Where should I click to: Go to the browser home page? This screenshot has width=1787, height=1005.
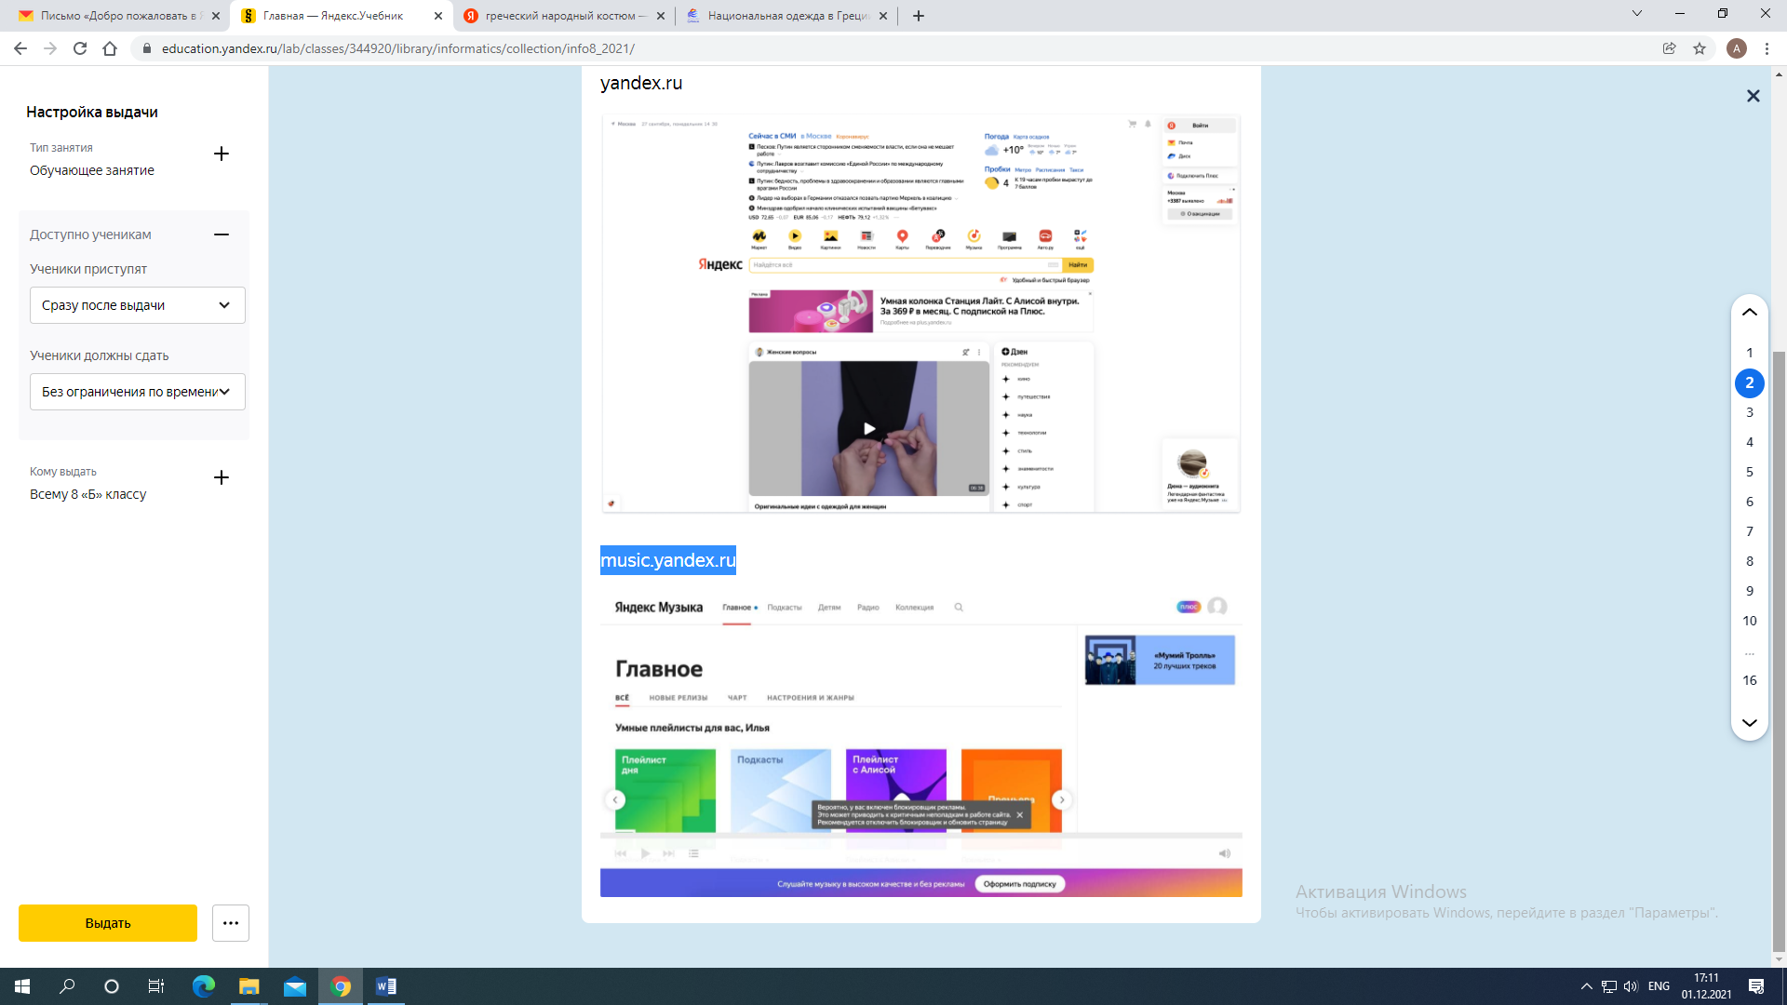click(110, 48)
